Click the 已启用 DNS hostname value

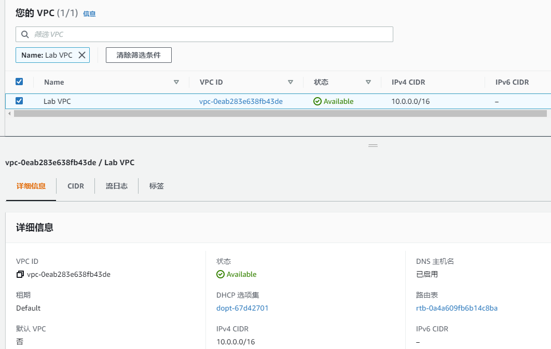[427, 274]
